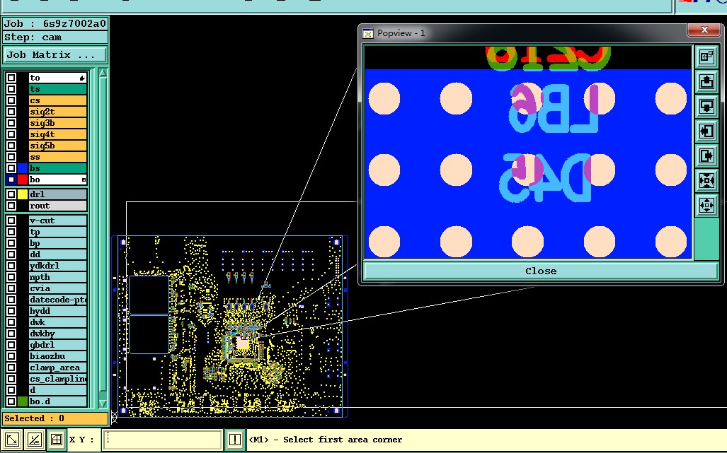Screen dimensions: 727x453
Task: Click the Popview window title icon
Action: pyautogui.click(x=368, y=33)
